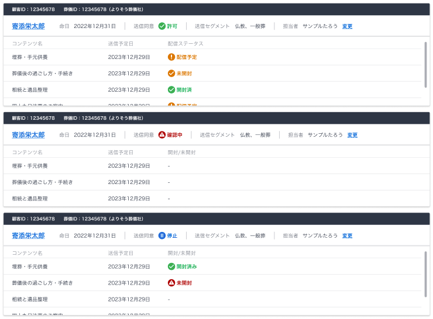The width and height of the screenshot is (433, 319).
Task: Click orange exclamation icon for 配信予定 status
Action: coord(171,57)
